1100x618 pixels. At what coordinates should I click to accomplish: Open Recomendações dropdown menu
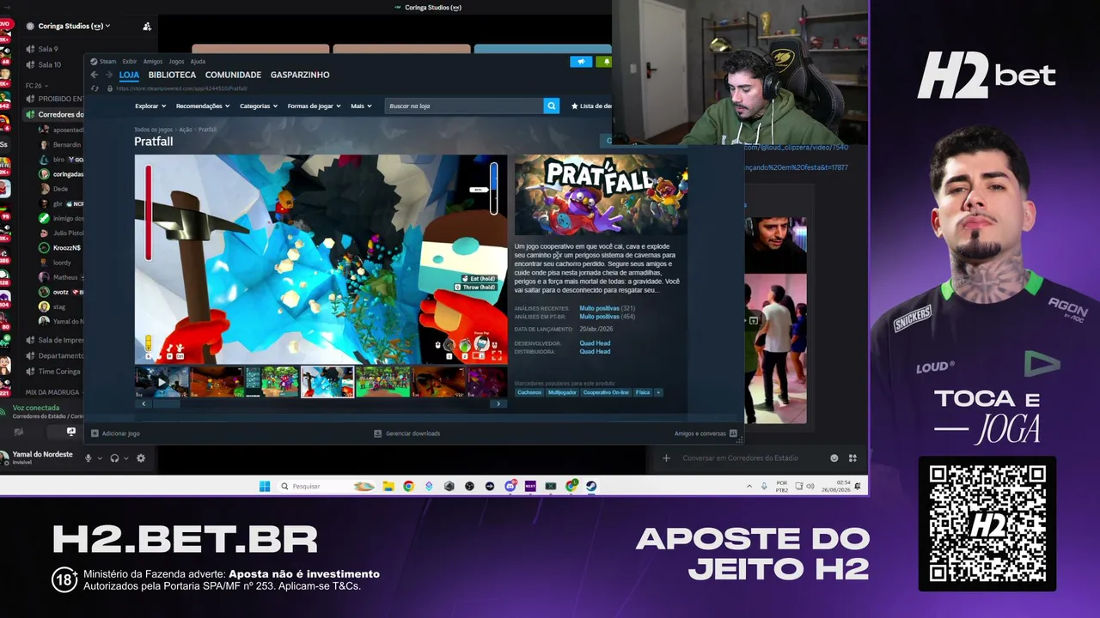(203, 106)
